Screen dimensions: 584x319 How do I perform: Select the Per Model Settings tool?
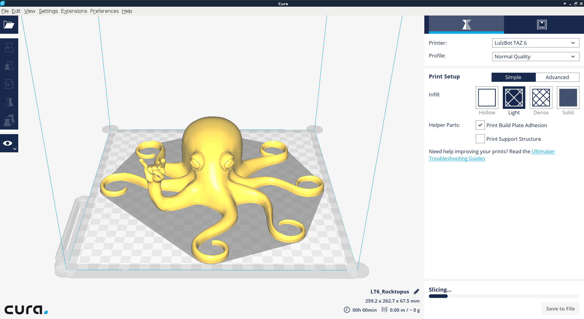click(9, 120)
